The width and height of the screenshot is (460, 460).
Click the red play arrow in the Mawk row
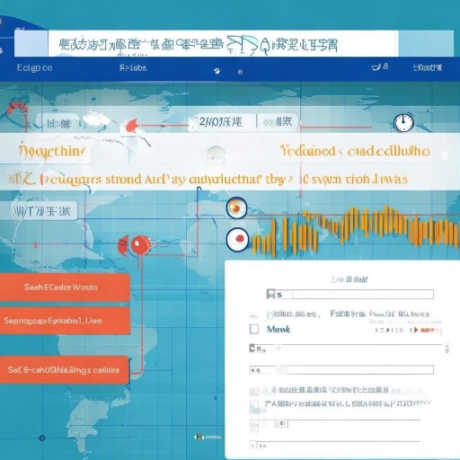pos(415,330)
